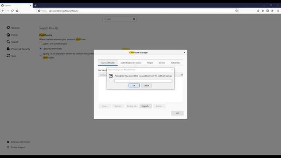
Task: Open the hamburger application menu
Action: 278,11
